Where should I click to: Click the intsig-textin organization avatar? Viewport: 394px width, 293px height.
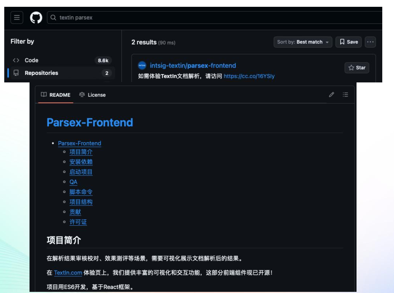pos(142,65)
